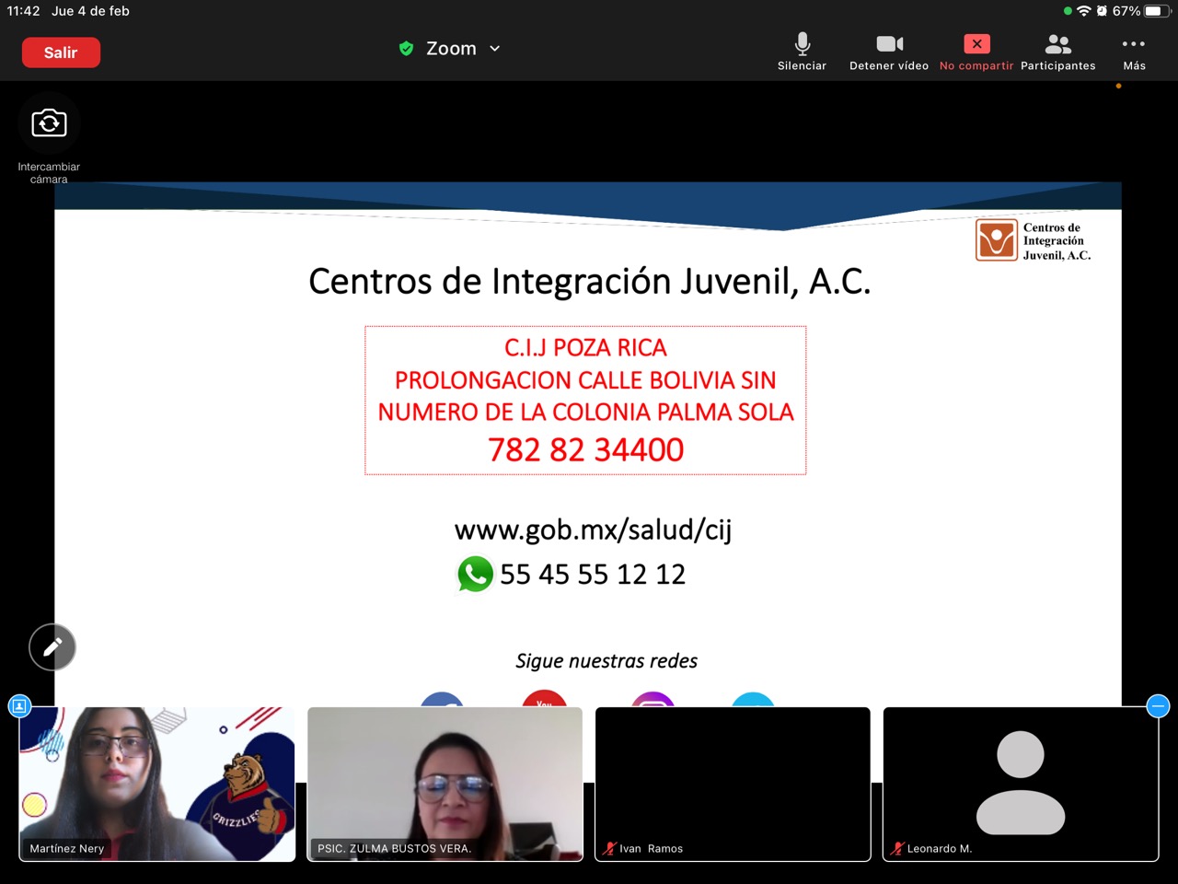Screen dimensions: 1178x884
Task: Select Ivan Ramos participant tile
Action: tap(733, 784)
